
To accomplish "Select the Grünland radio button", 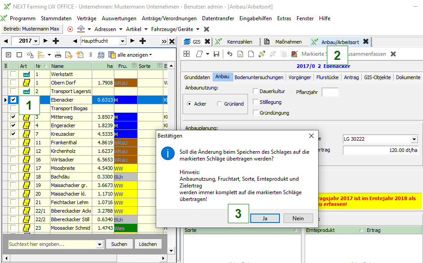I will point(220,104).
